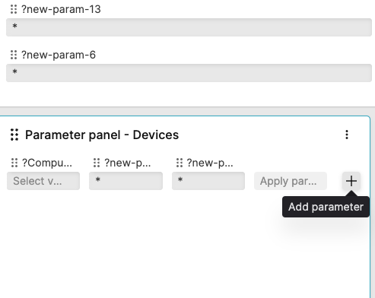Click the second ?new-p... label in Devices
The width and height of the screenshot is (375, 298).
[128, 163]
